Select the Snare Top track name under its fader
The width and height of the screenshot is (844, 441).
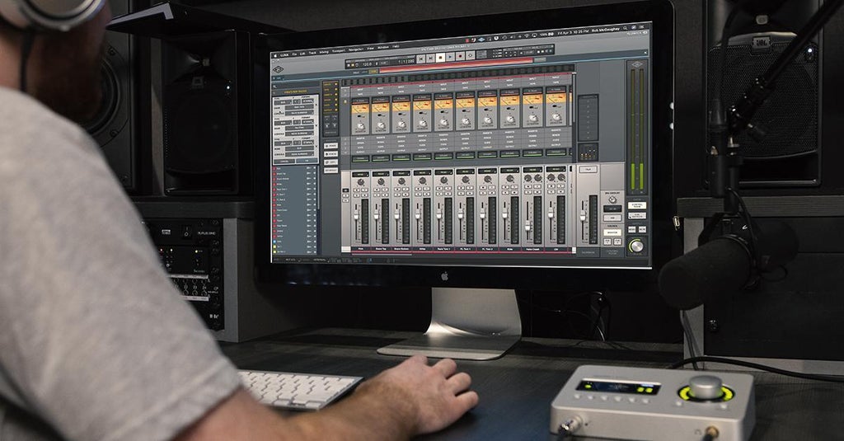coord(381,249)
